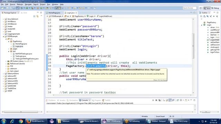Open the File menu
Screen dimensions: 221x124
pyautogui.click(x=2, y=4)
